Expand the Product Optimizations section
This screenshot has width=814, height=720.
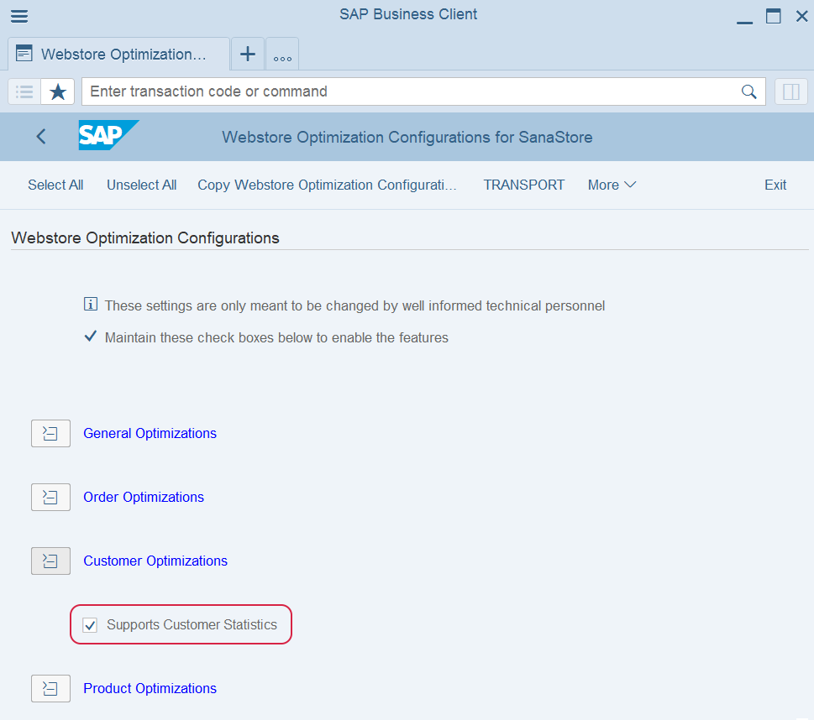coord(50,689)
